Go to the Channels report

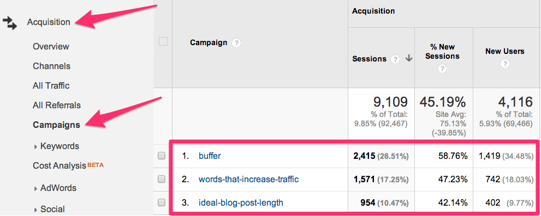click(52, 66)
